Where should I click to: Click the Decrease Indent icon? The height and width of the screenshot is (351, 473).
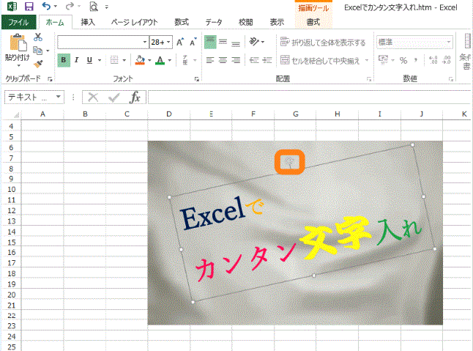pos(254,60)
